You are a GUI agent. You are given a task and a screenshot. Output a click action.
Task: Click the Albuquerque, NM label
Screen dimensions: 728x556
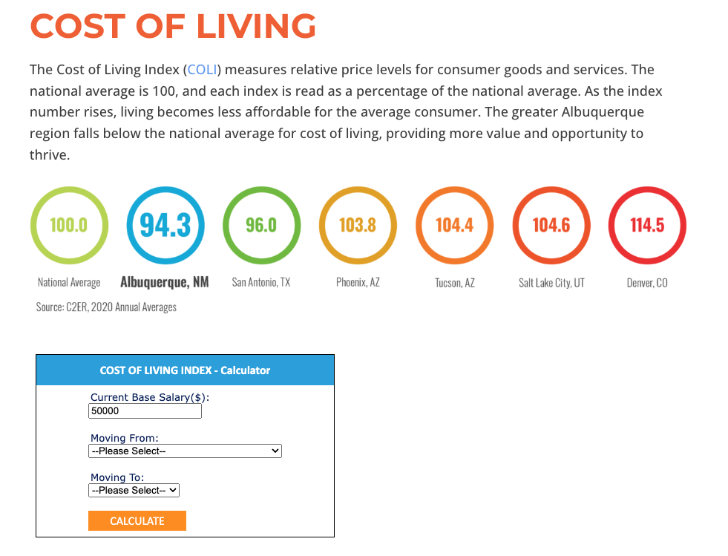164,282
